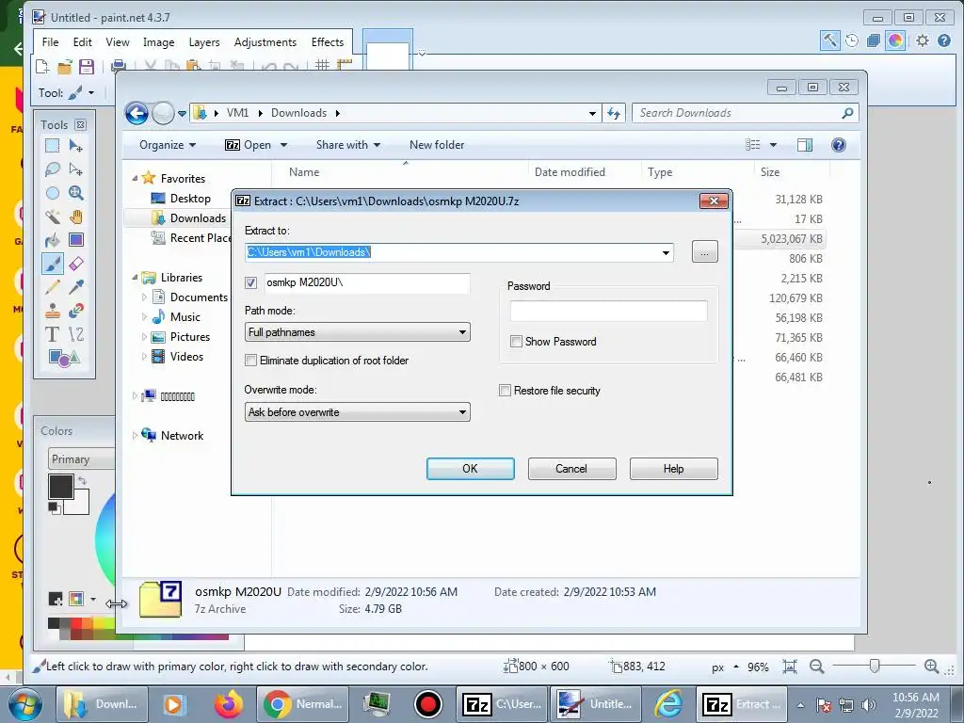Open the Extract to path dropdown
The width and height of the screenshot is (964, 723).
(666, 252)
